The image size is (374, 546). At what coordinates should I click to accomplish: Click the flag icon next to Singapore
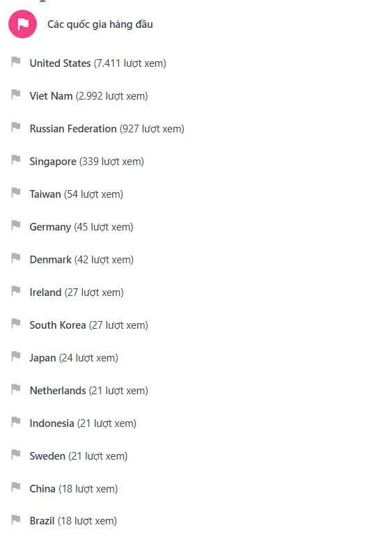coord(16,160)
